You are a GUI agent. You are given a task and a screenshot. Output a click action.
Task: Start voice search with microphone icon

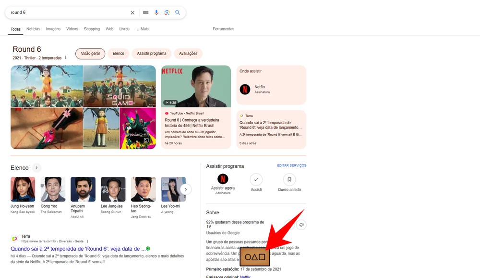(x=156, y=12)
